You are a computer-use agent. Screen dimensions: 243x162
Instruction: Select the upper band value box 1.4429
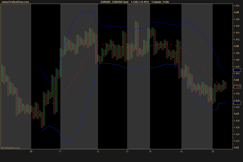pos(237,70)
